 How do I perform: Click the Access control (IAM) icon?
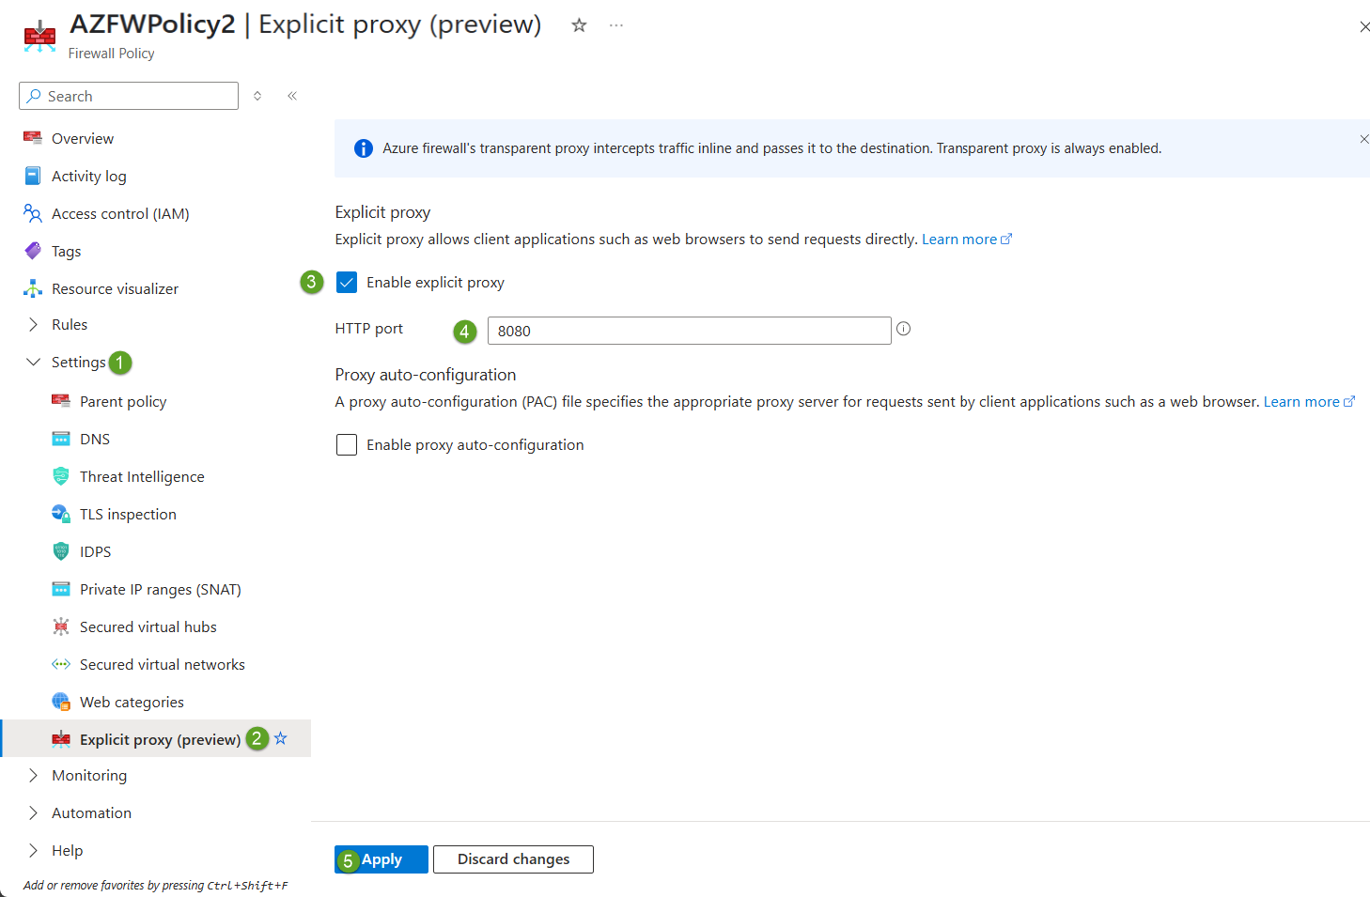(x=33, y=213)
